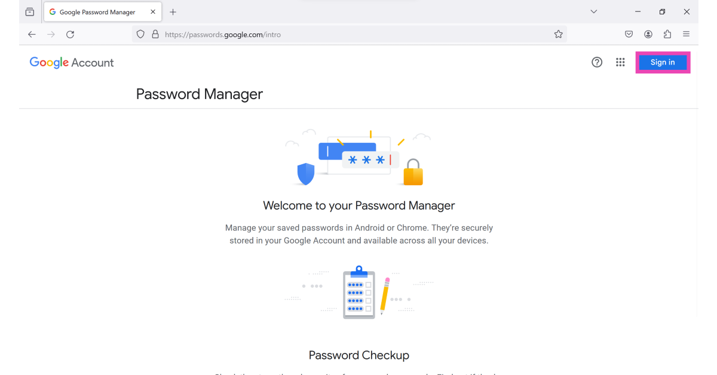Open the Google apps grid menu

pyautogui.click(x=620, y=62)
